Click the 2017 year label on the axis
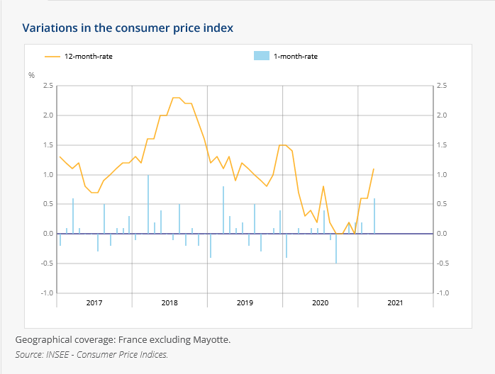Image resolution: width=495 pixels, height=374 pixels. coord(94,303)
